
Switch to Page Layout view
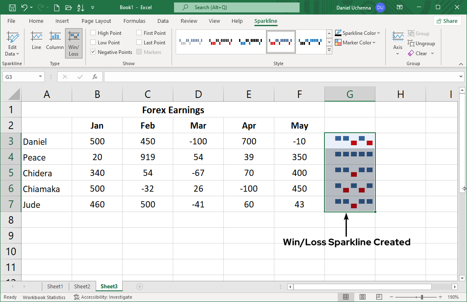[363, 297]
